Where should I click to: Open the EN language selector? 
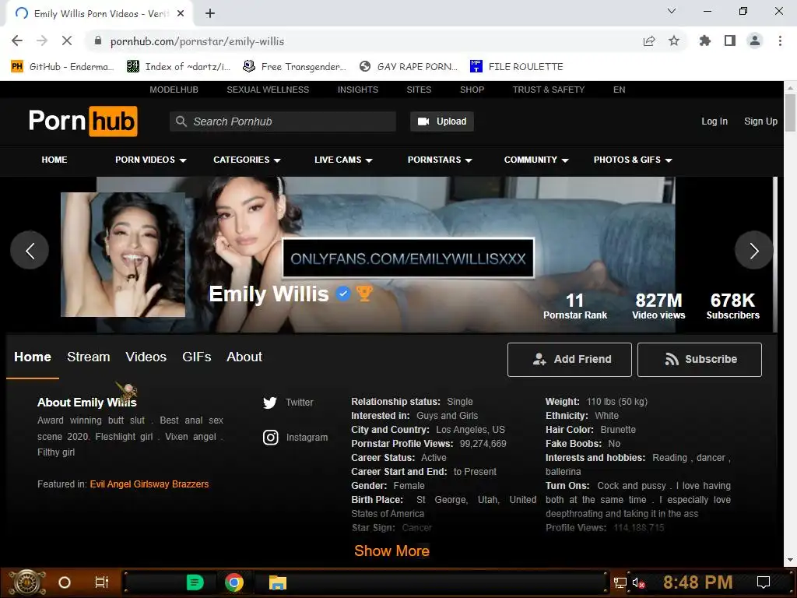click(x=619, y=90)
